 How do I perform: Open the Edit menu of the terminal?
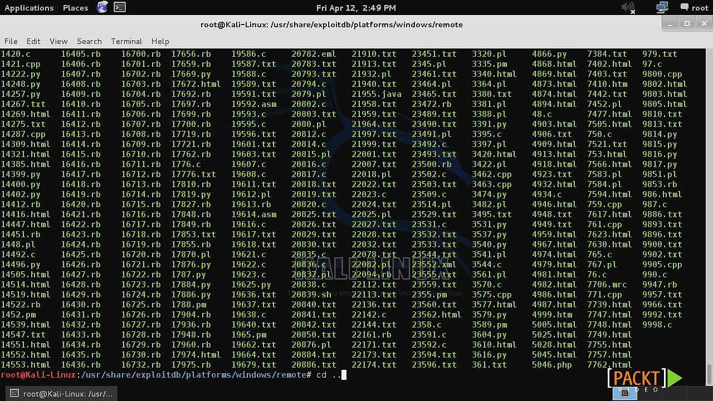point(33,41)
